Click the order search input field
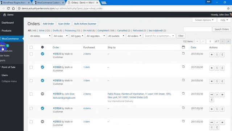Viewport: 232px width, 131px height. point(198,29)
